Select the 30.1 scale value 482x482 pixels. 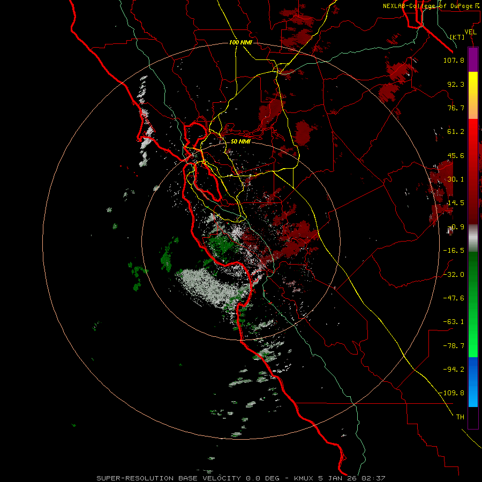tap(456, 179)
